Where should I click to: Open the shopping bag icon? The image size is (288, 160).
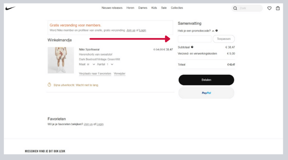point(278,8)
